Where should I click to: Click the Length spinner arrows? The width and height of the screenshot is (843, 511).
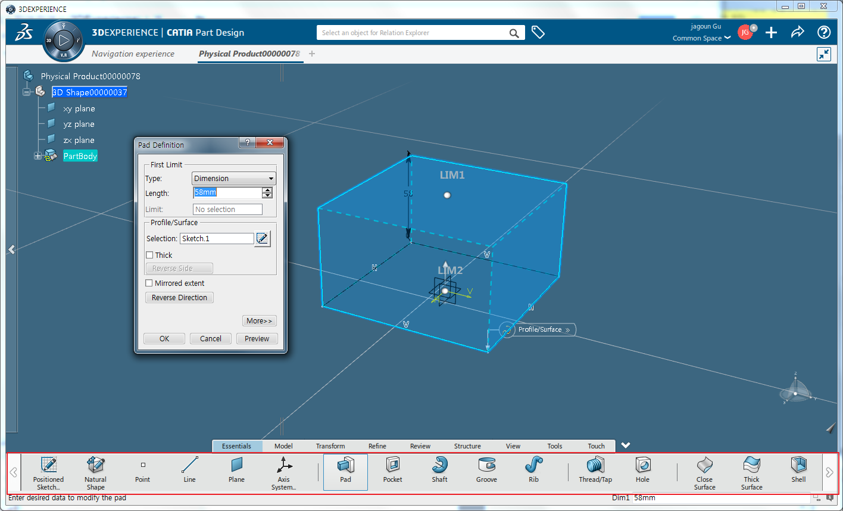point(267,193)
